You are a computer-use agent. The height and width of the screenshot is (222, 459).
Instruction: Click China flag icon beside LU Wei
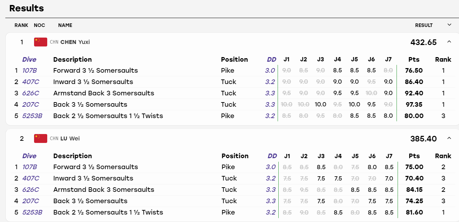40,138
